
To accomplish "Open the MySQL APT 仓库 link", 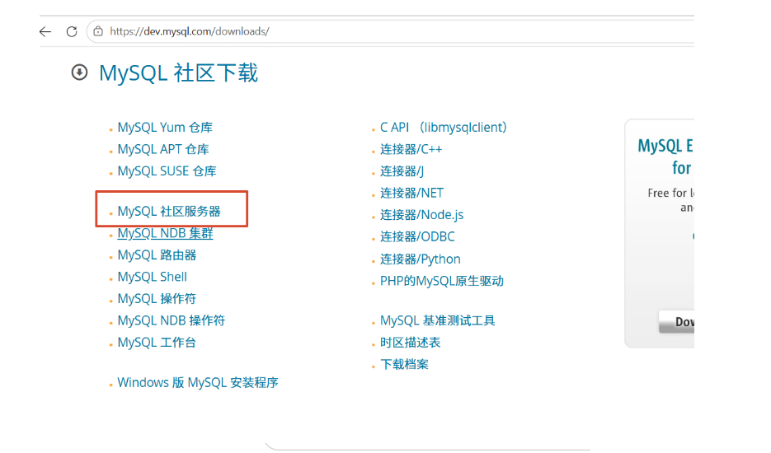I will pos(163,149).
